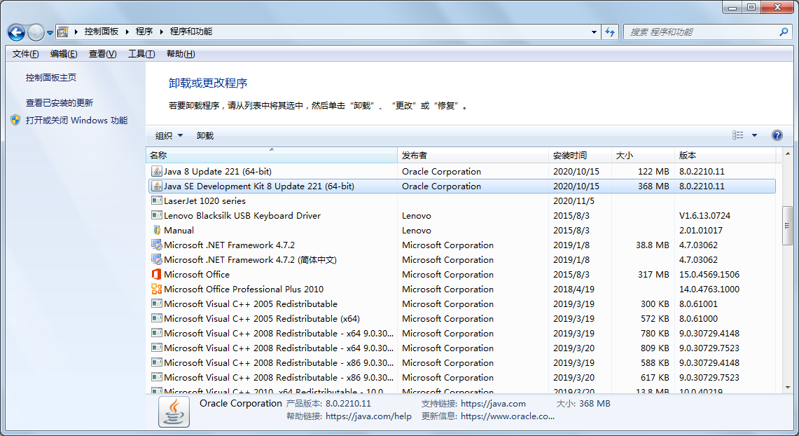Open https://java.com support link
This screenshot has height=436, width=799.
(x=493, y=403)
